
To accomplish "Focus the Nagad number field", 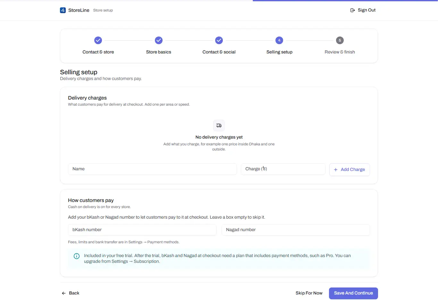I will tap(296, 230).
